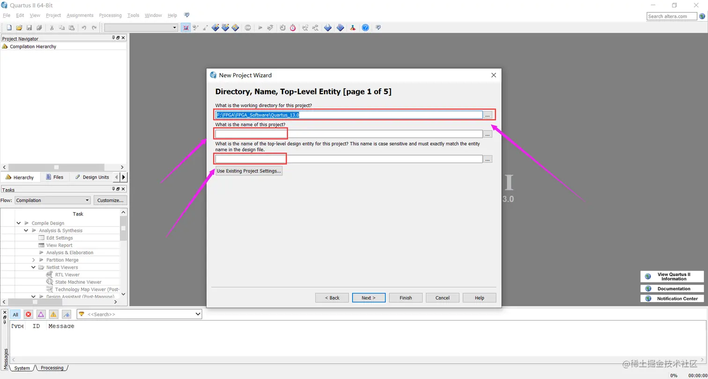Click the Paste clipboard toolbar icon
The image size is (708, 379).
tap(71, 28)
